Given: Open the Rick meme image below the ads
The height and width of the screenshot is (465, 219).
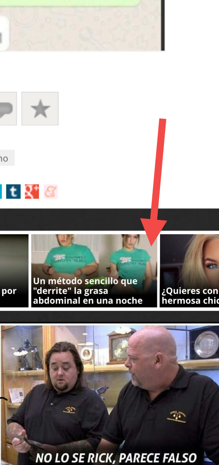Looking at the screenshot, I should pyautogui.click(x=109, y=395).
